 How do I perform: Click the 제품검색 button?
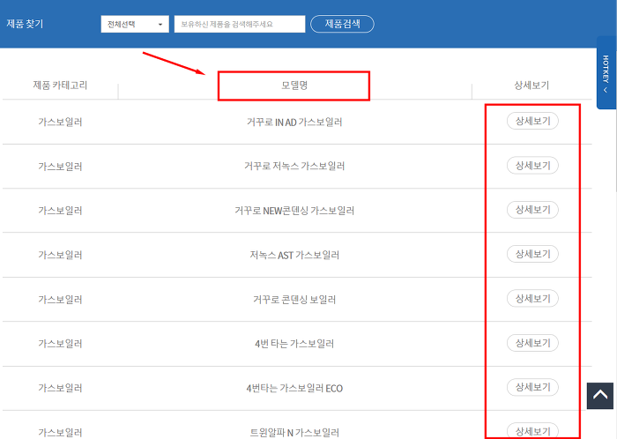click(342, 24)
